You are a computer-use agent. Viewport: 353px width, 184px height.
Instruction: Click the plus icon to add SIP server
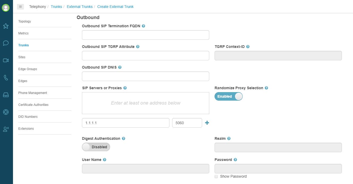(207, 123)
